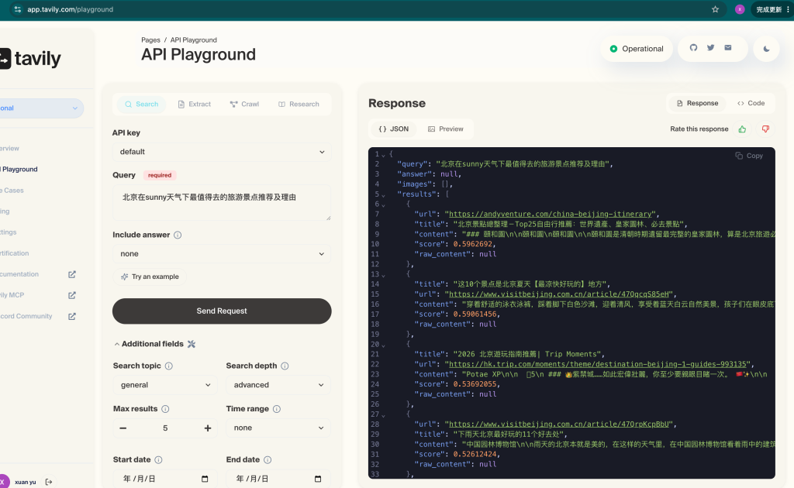Collapse JSON line 1 fold arrow
Image resolution: width=794 pixels, height=488 pixels.
[x=383, y=155]
